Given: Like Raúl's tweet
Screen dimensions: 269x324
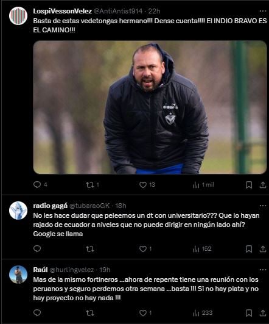Looking at the screenshot, I should pos(145,313).
